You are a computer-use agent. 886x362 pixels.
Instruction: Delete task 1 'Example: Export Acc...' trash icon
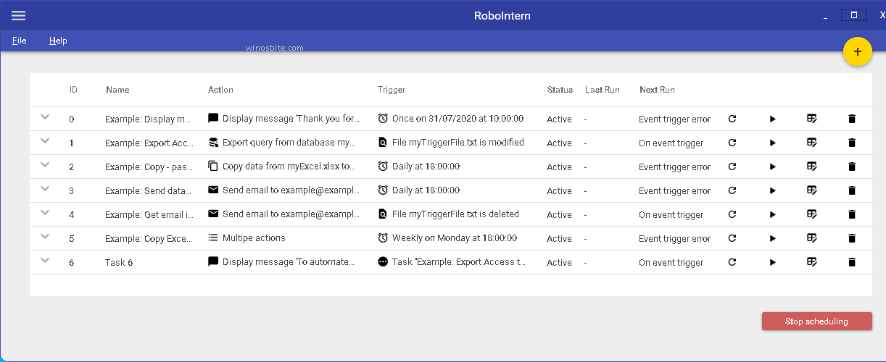click(x=852, y=143)
